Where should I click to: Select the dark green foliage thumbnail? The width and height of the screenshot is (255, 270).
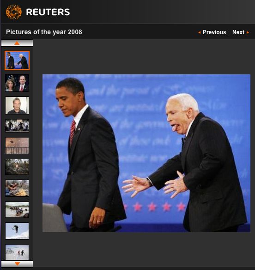17,167
